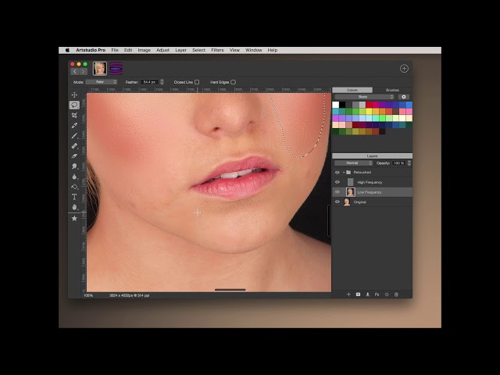
Task: Open the star favorites tool
Action: [74, 219]
